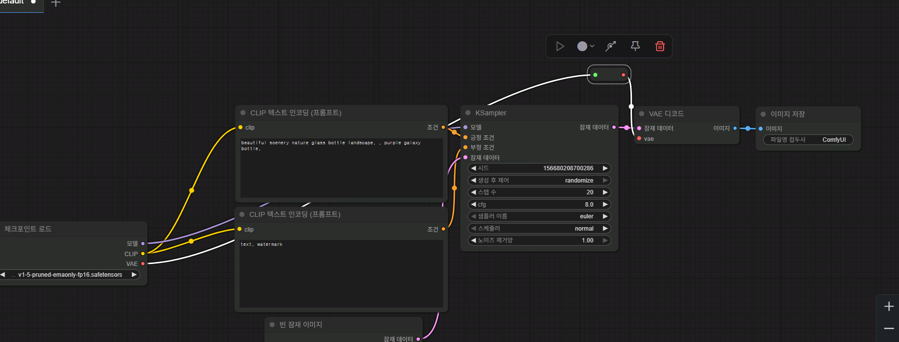Click the zoom out minus button

[x=889, y=328]
